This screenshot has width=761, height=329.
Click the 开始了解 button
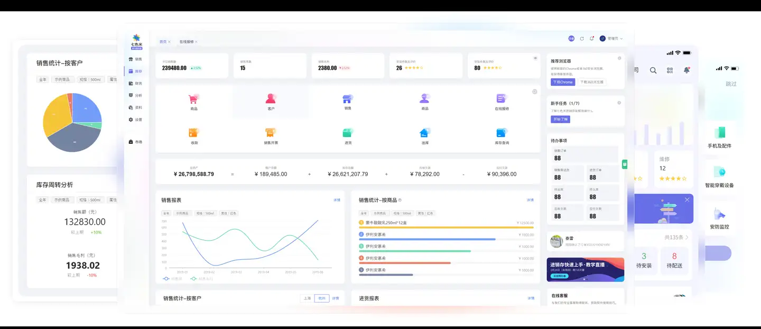(x=560, y=120)
